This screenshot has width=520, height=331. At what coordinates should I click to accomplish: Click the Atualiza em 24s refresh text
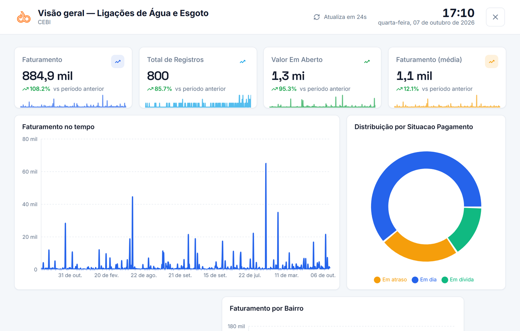pyautogui.click(x=345, y=17)
